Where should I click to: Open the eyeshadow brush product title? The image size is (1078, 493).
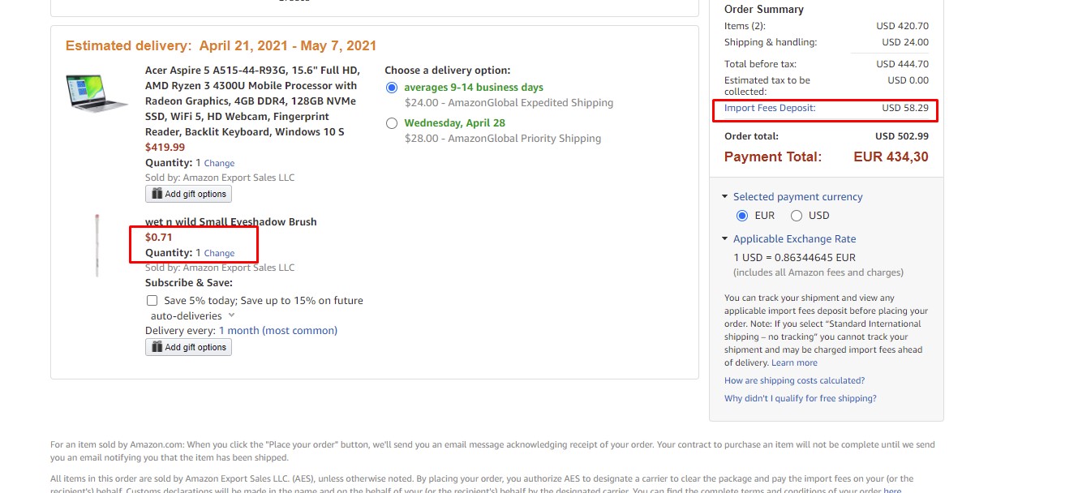pyautogui.click(x=230, y=222)
